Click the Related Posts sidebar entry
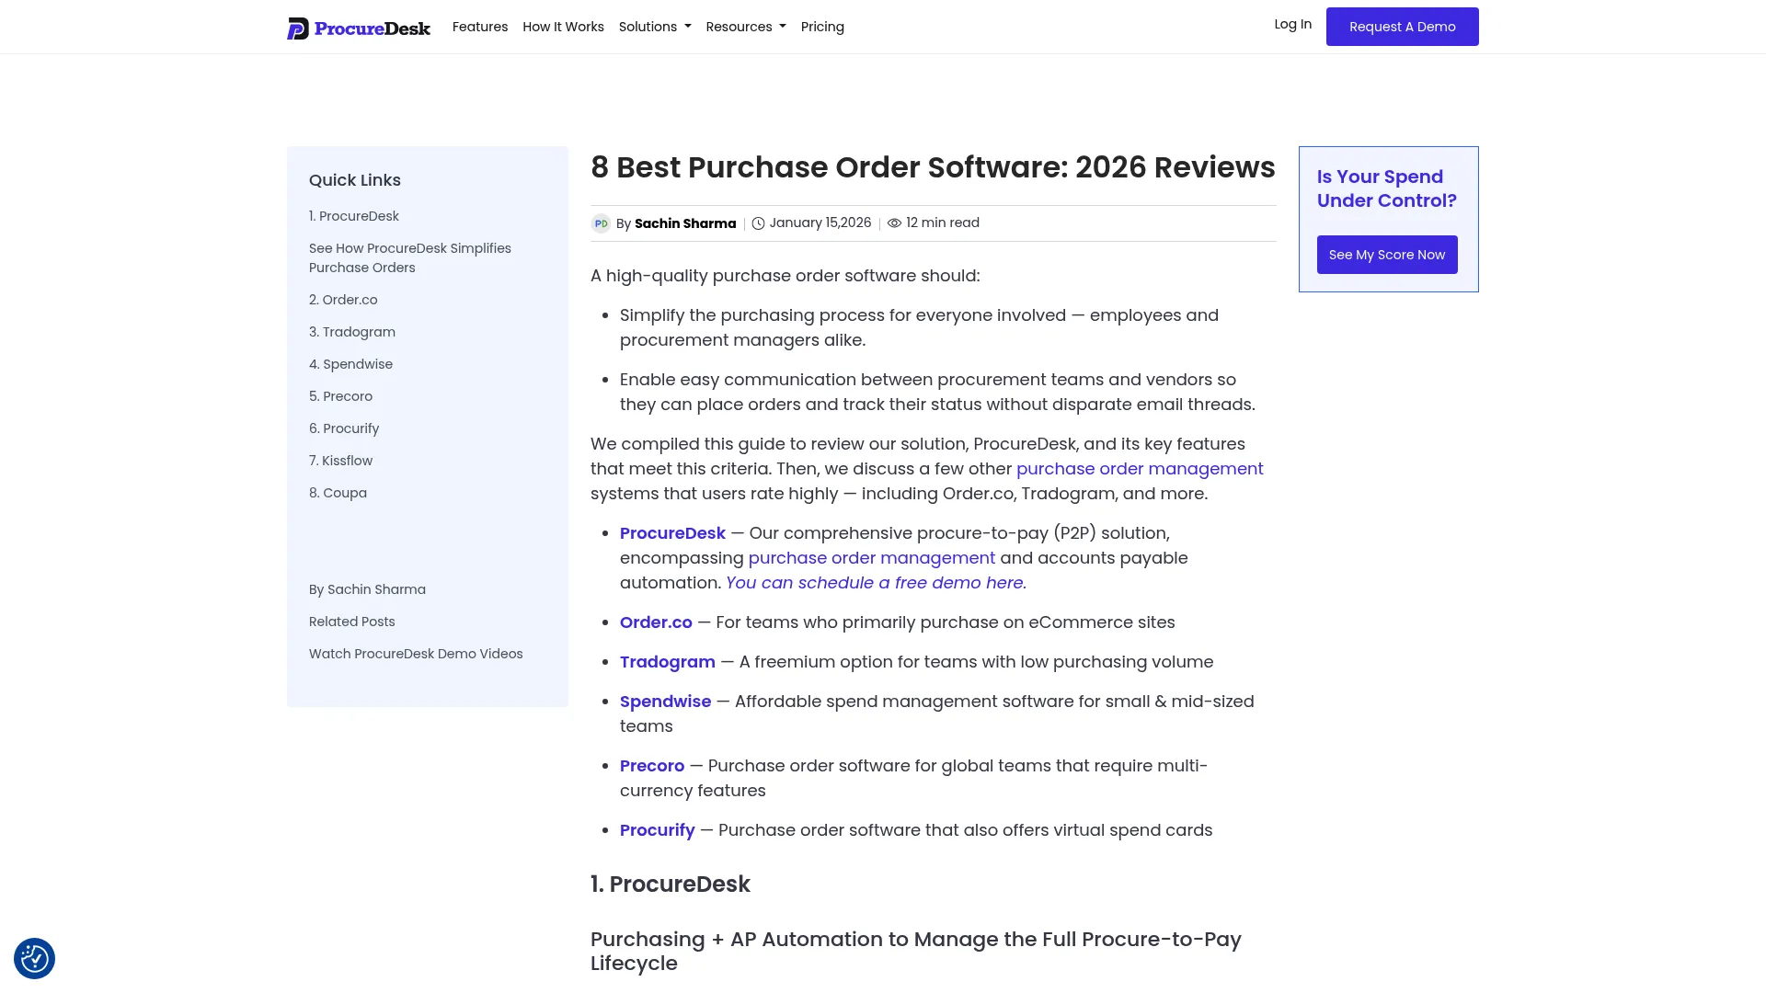 [x=351, y=622]
